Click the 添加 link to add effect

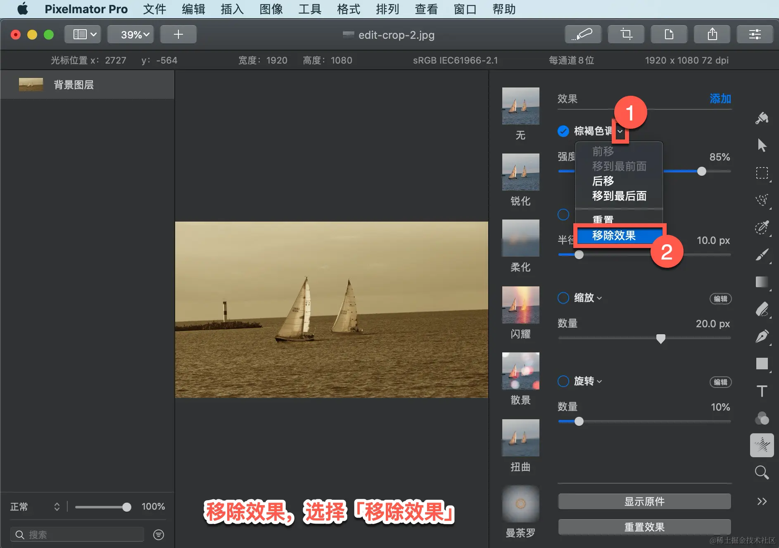pos(720,99)
